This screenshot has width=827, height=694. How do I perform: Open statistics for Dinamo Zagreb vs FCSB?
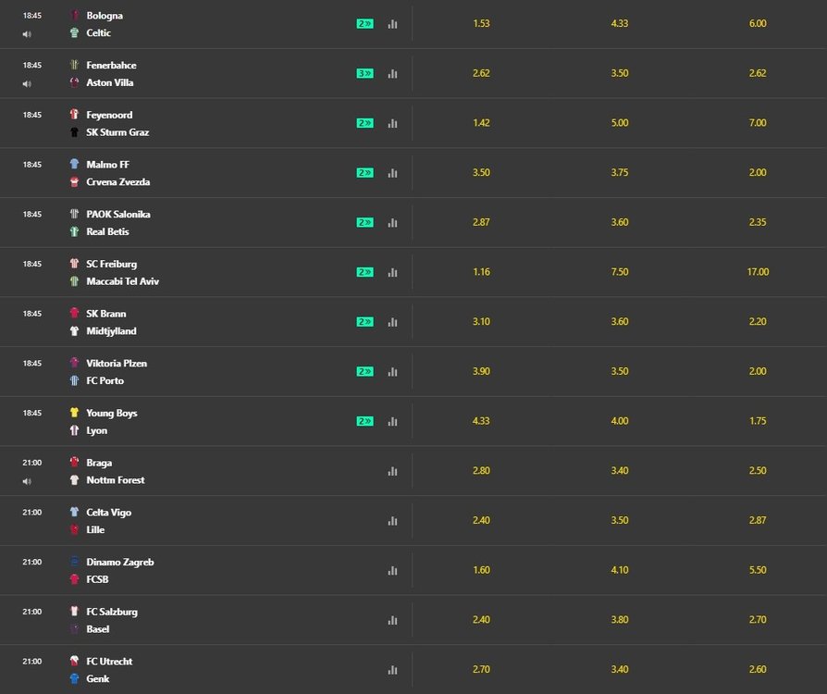click(x=392, y=571)
